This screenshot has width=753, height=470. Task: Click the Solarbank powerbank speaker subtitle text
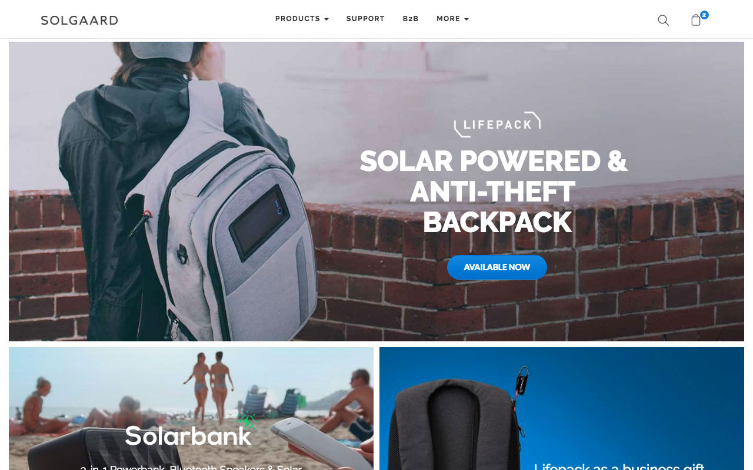point(191,467)
